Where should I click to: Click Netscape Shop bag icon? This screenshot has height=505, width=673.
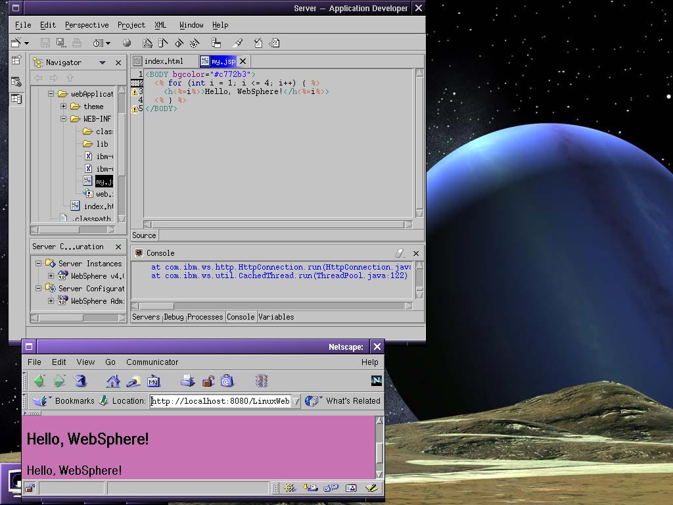pos(227,381)
